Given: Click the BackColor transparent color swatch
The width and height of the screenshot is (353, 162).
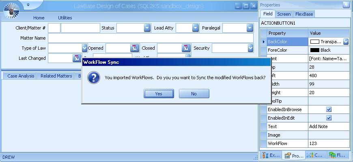Looking at the screenshot, I should 314,42.
